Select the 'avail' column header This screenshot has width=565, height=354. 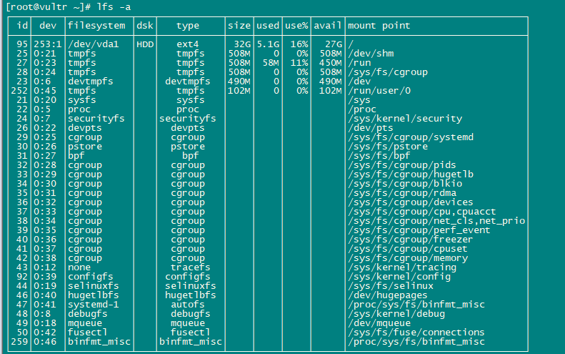(328, 26)
